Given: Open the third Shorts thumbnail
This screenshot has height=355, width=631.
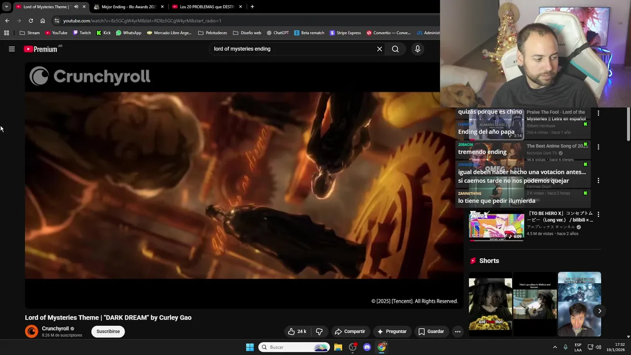Looking at the screenshot, I should tap(579, 304).
